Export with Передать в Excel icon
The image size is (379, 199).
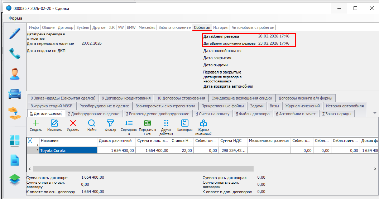click(x=147, y=123)
